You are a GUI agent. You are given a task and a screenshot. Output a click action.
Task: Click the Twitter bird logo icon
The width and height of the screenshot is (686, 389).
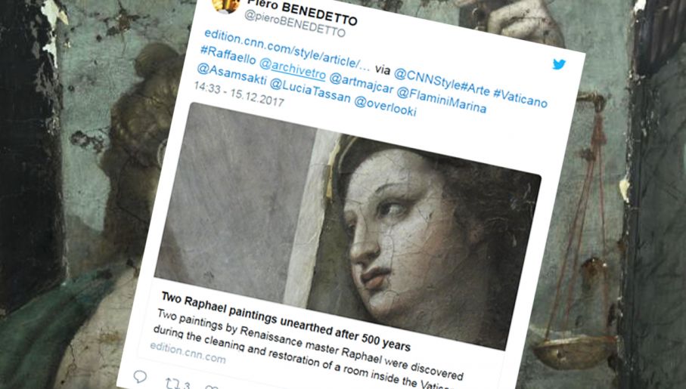click(x=559, y=64)
